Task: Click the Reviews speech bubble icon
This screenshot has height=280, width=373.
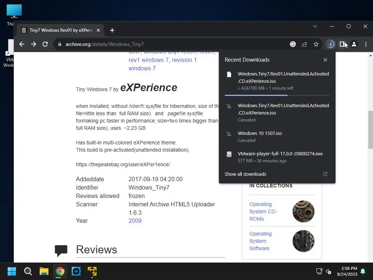Action: [x=61, y=250]
